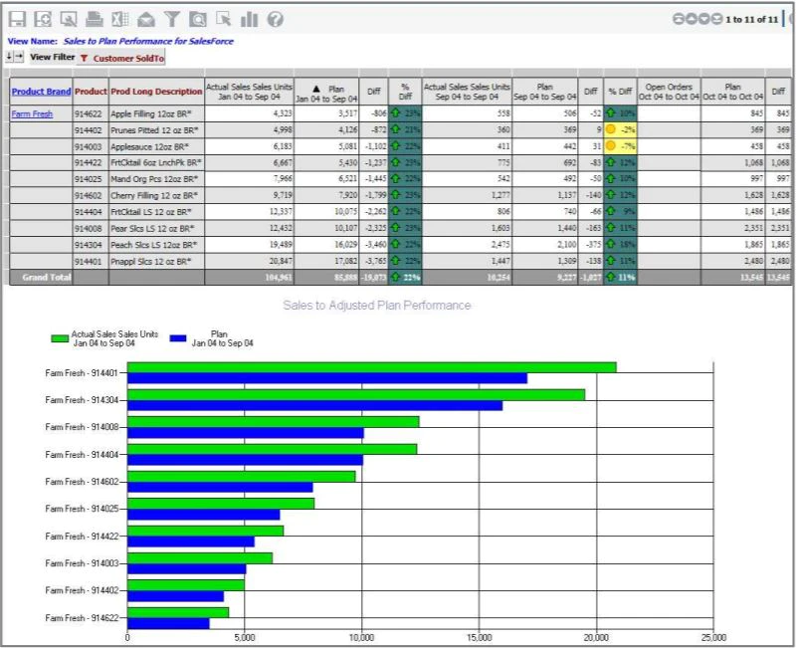Click the email envelope icon
The image size is (797, 648).
click(x=146, y=19)
